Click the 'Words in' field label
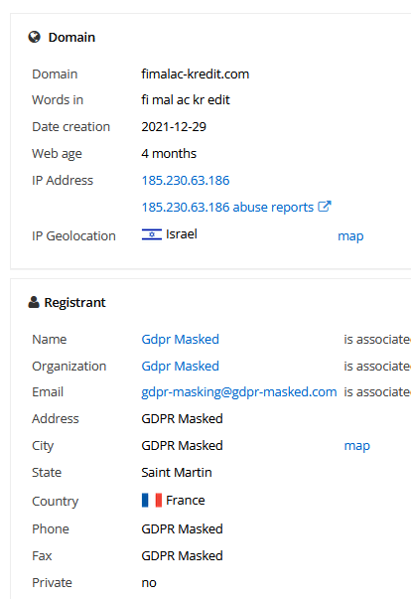Image resolution: width=411 pixels, height=599 pixels. [x=58, y=100]
